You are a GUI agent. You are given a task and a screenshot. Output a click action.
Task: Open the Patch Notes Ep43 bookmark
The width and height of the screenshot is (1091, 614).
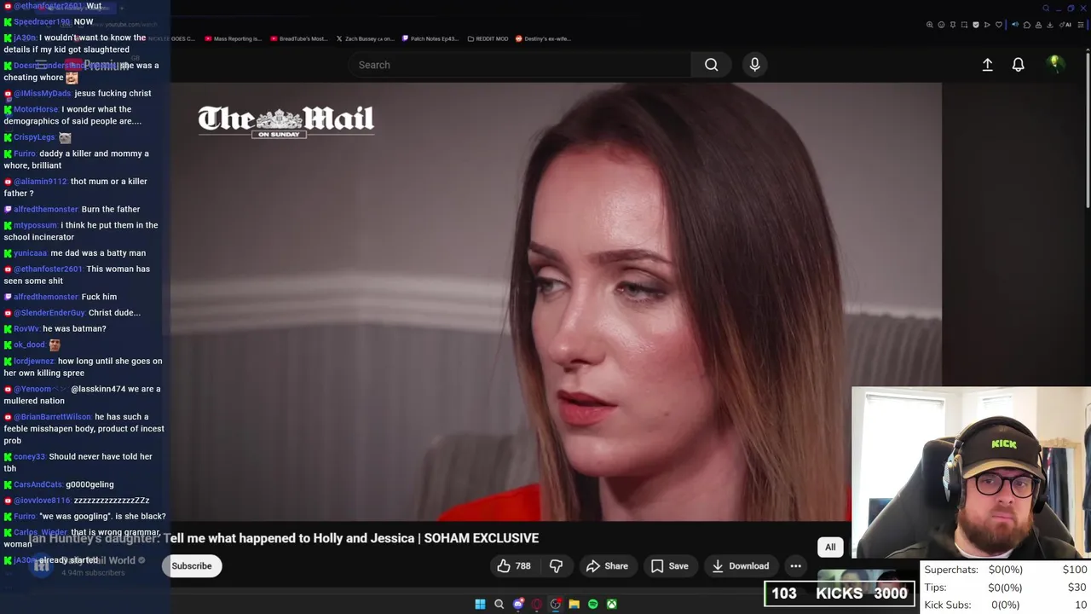[430, 38]
